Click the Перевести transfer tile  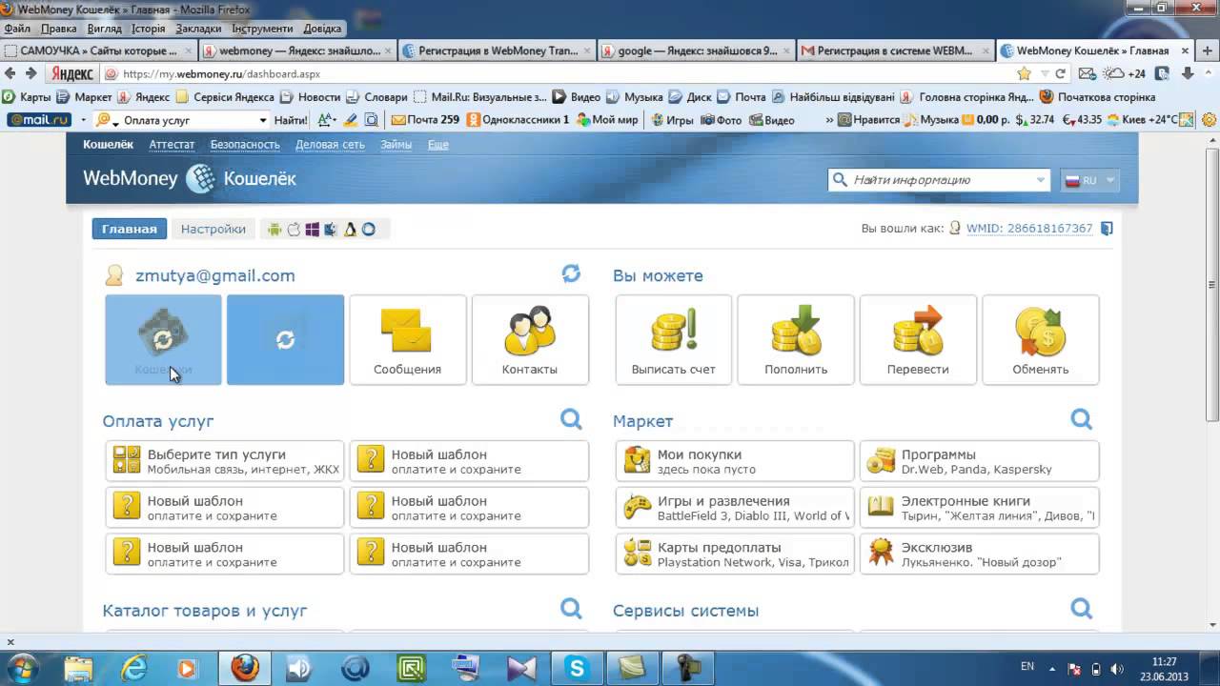(x=918, y=340)
